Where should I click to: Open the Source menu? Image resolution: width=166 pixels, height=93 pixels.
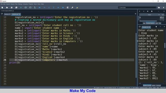click(13, 4)
